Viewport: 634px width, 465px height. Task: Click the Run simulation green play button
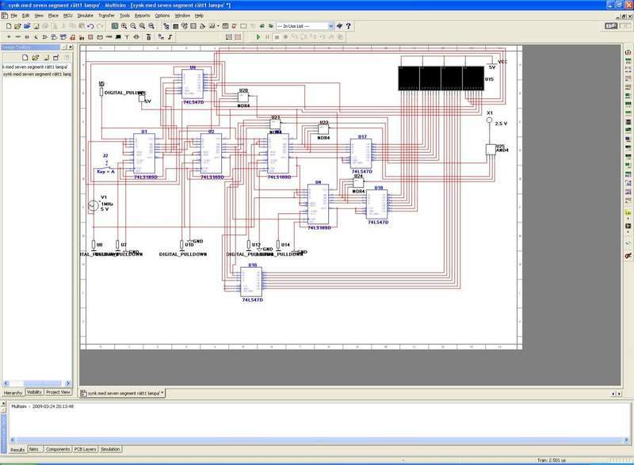[x=258, y=36]
